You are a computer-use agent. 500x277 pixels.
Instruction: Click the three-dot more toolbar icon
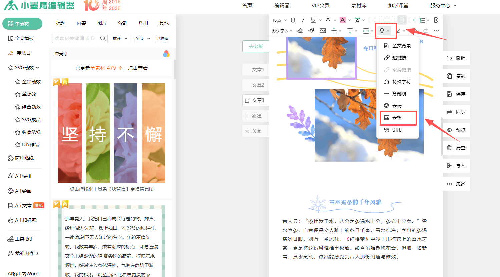point(436,31)
